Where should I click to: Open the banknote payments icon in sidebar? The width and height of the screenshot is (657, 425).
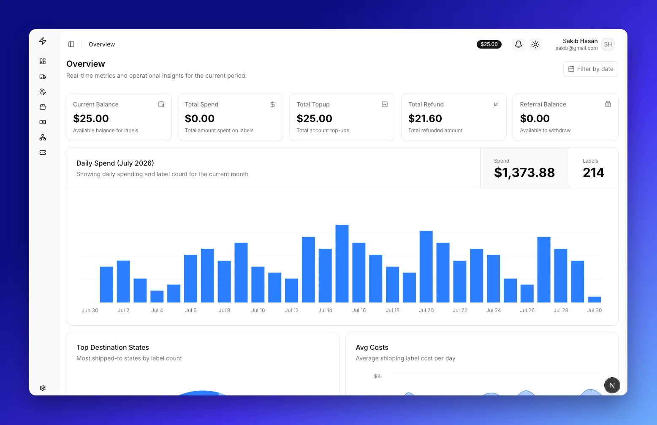click(43, 122)
